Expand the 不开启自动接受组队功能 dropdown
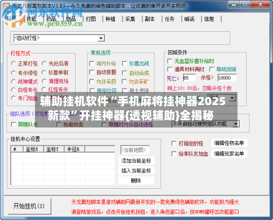273x220 pixels. pyautogui.click(x=236, y=124)
